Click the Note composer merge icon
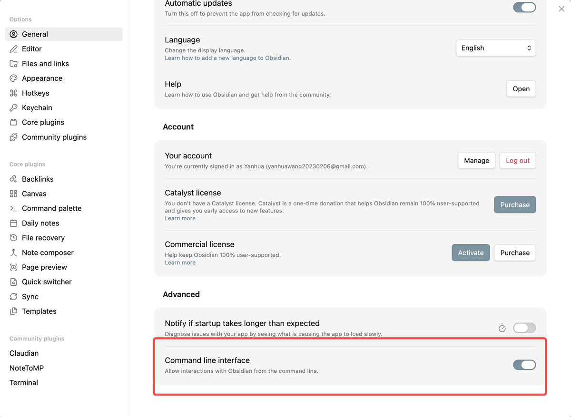Image resolution: width=571 pixels, height=417 pixels. [13, 252]
